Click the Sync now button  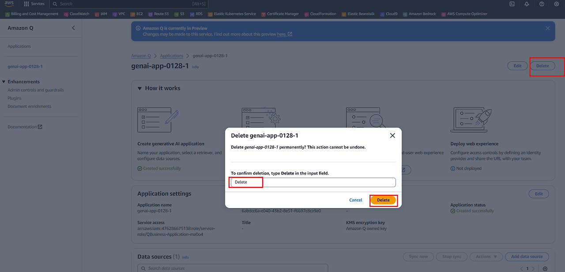pyautogui.click(x=418, y=257)
